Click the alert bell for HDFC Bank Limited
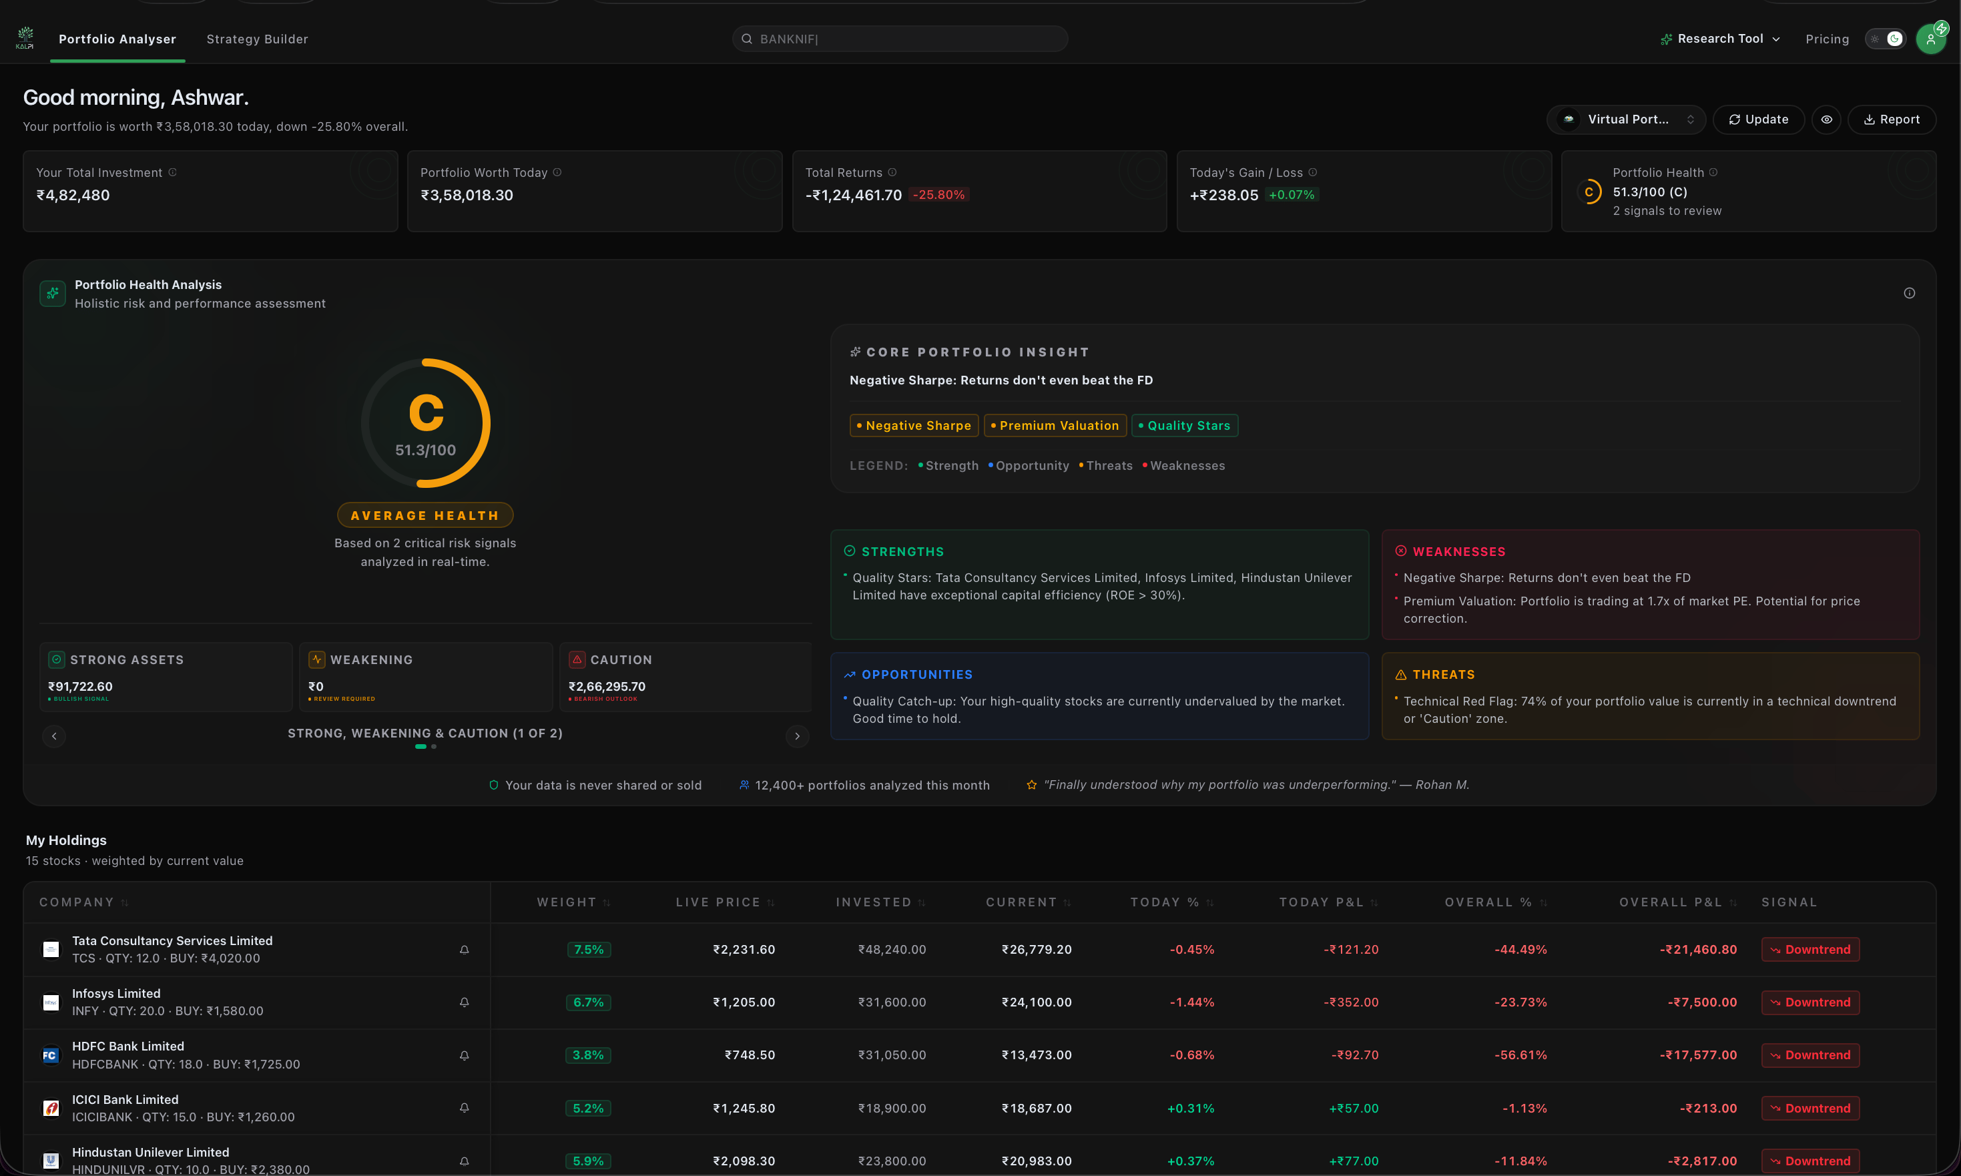1961x1176 pixels. click(x=465, y=1055)
